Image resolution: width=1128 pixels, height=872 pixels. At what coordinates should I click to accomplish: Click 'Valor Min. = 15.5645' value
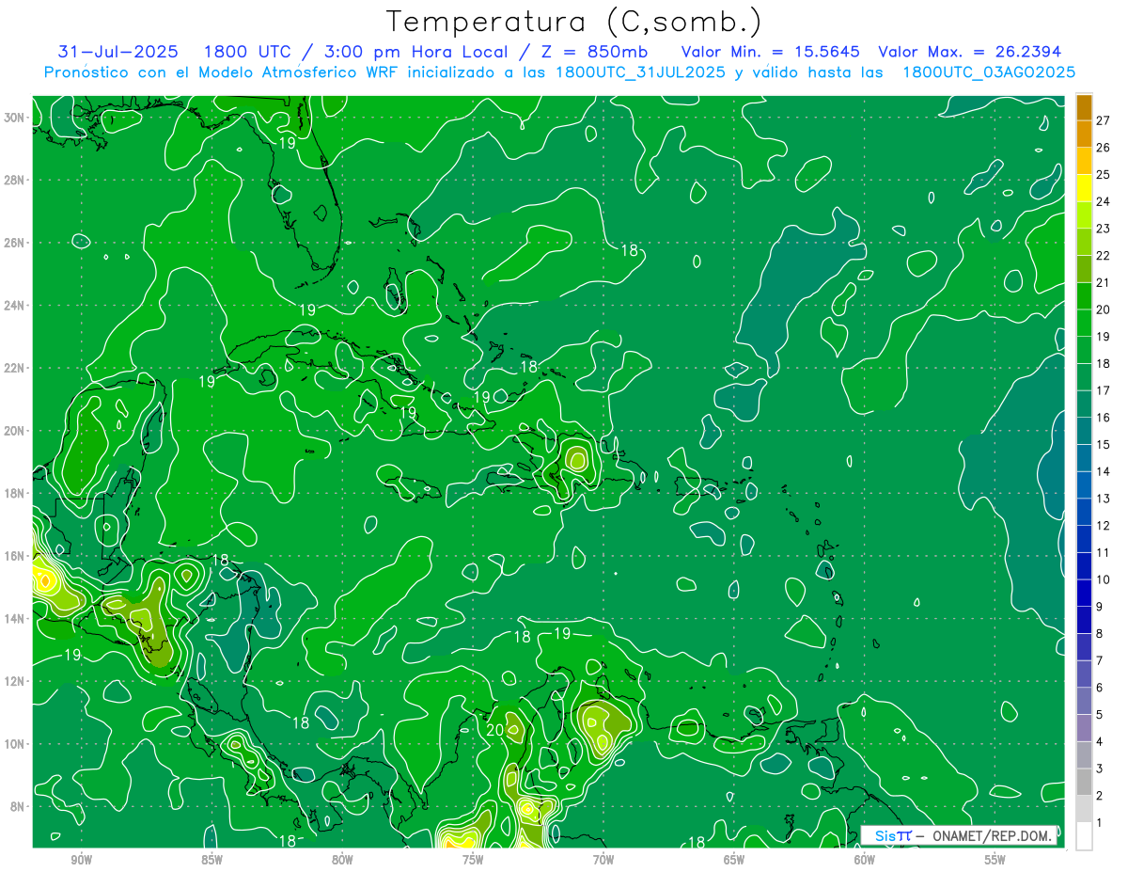click(x=770, y=52)
